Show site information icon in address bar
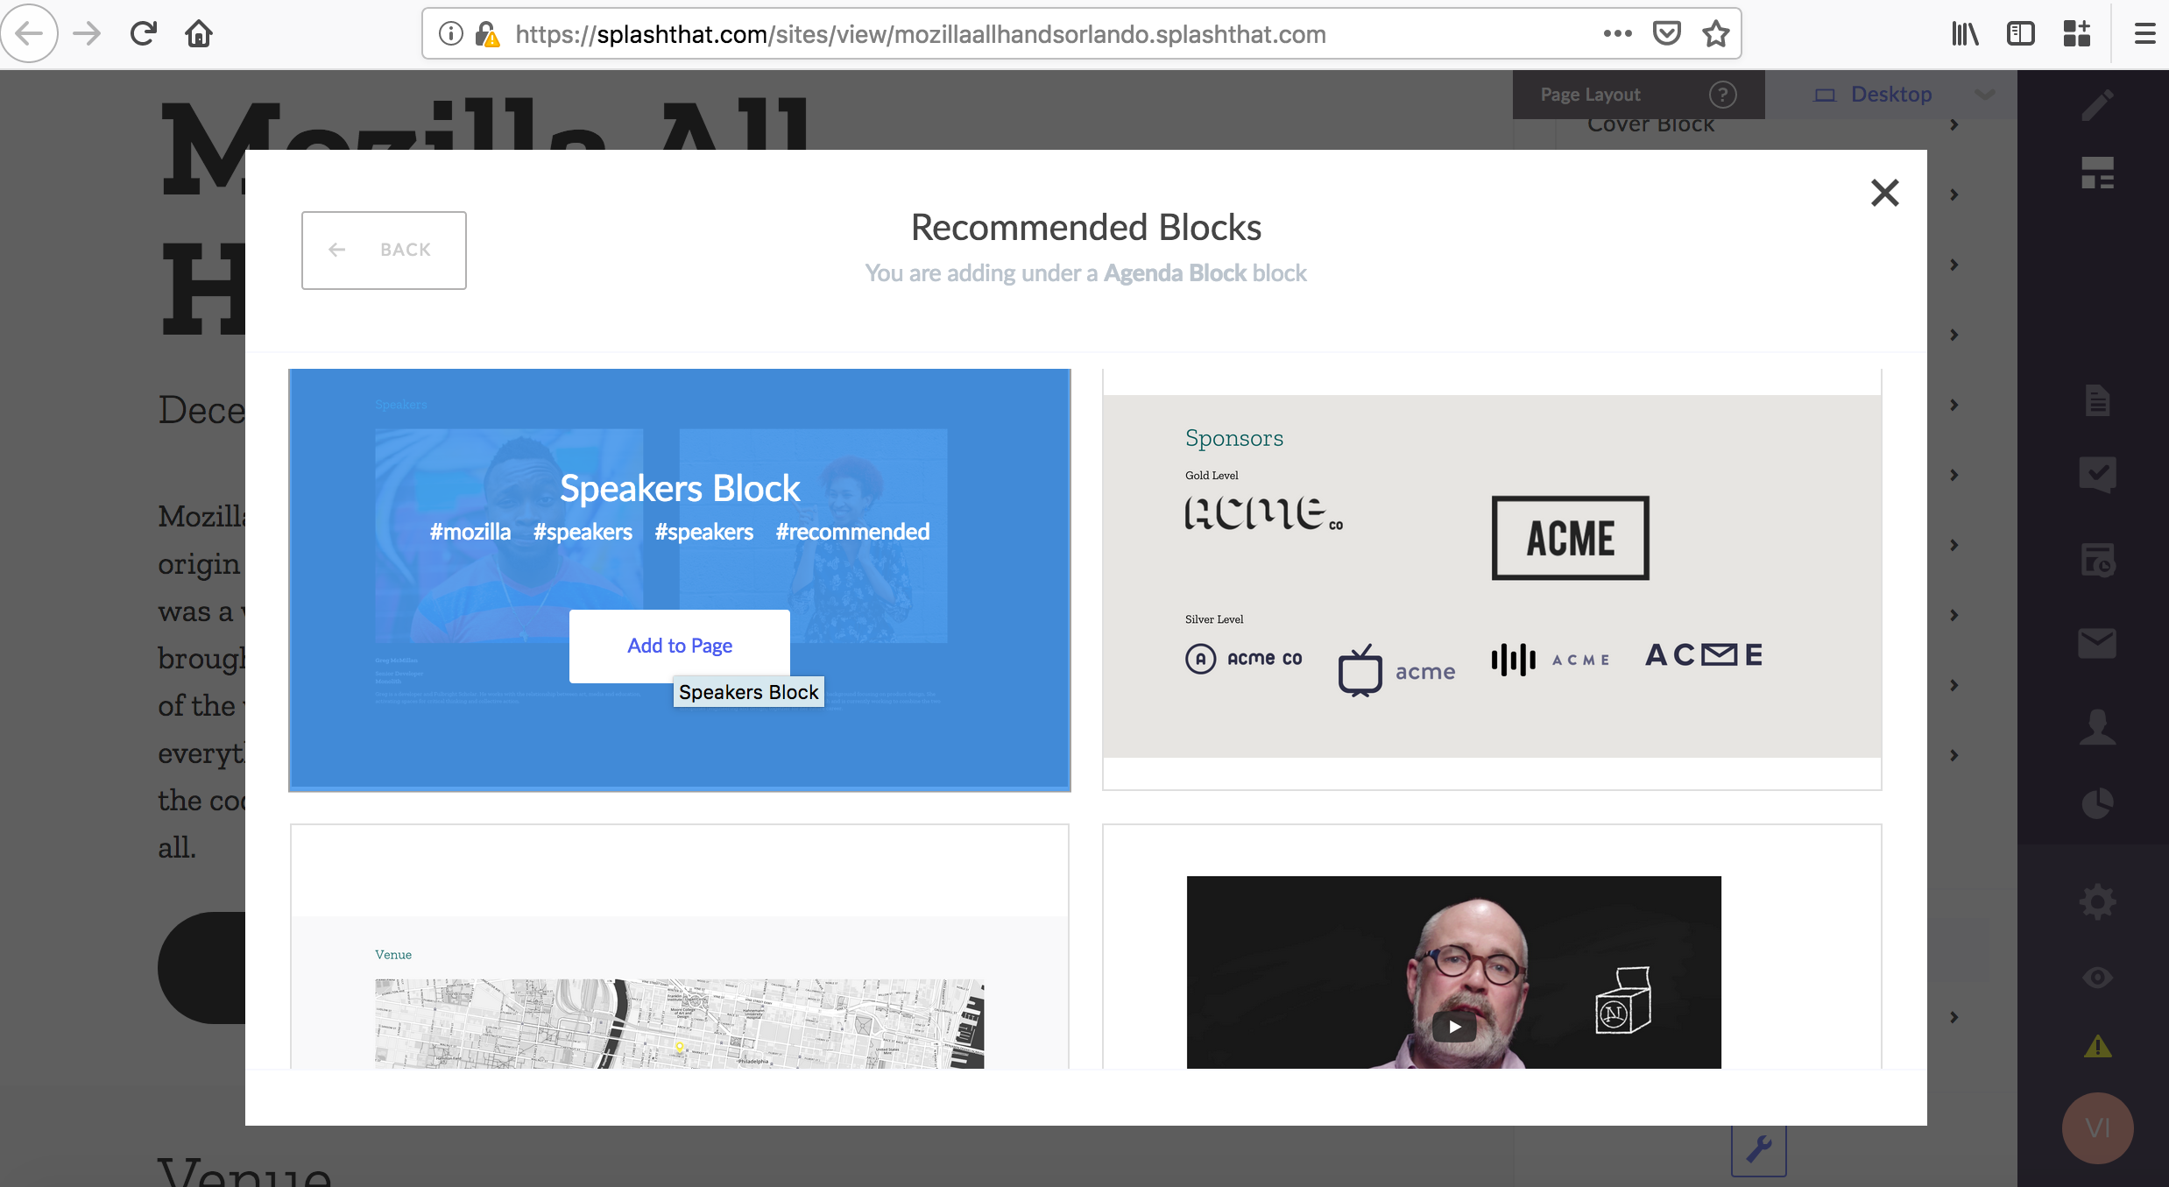 (450, 34)
